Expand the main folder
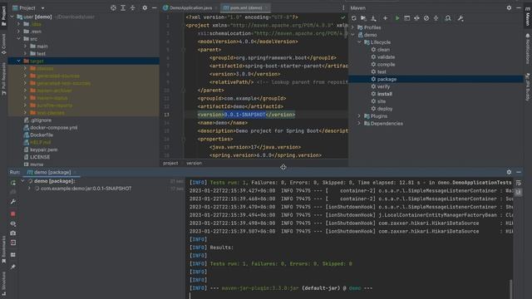532x299 pixels. point(25,47)
